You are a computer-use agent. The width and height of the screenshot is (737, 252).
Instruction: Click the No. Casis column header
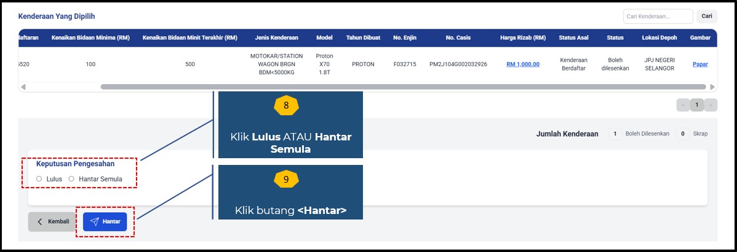click(x=457, y=37)
